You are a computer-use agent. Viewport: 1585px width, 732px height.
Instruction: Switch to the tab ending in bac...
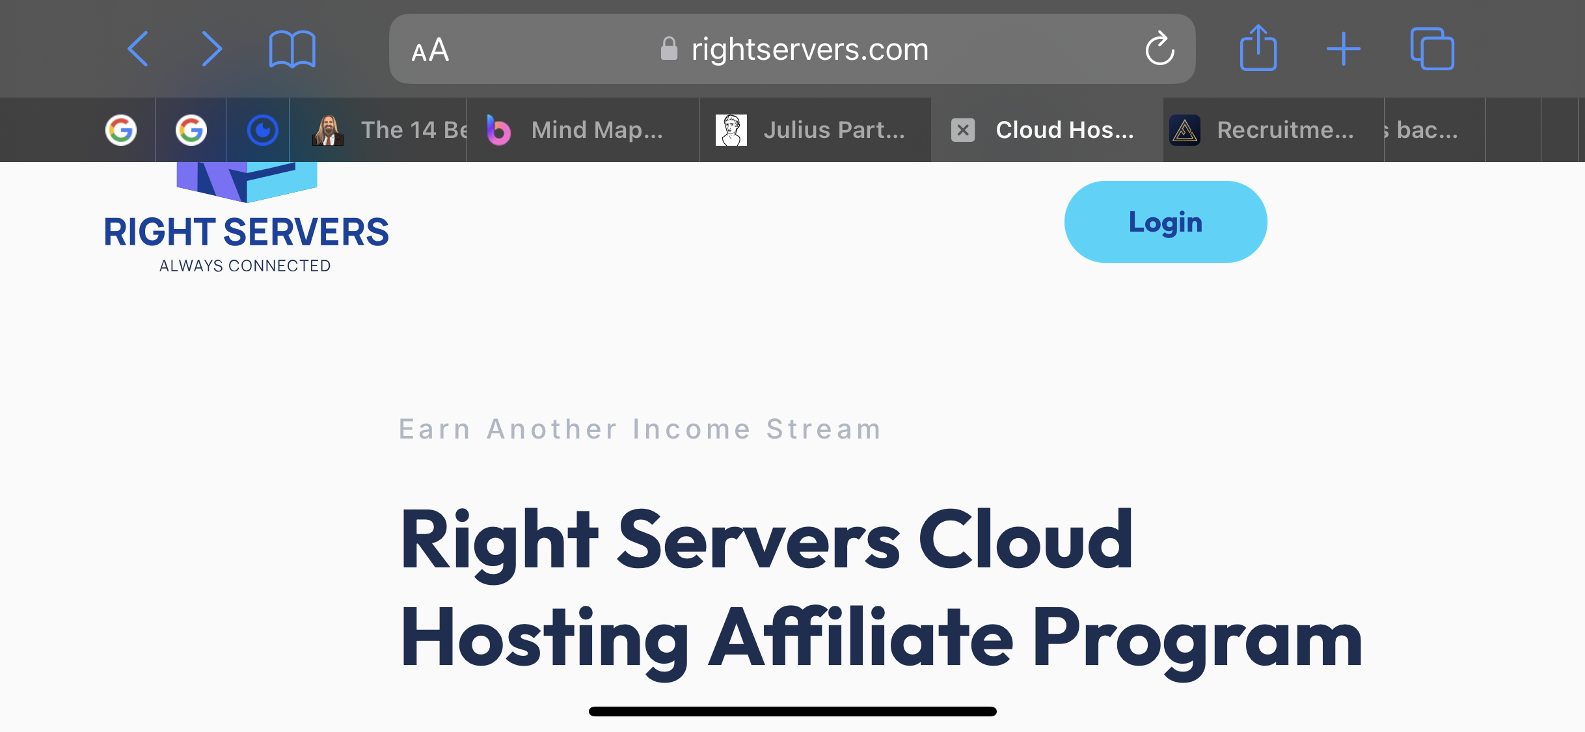(x=1435, y=130)
